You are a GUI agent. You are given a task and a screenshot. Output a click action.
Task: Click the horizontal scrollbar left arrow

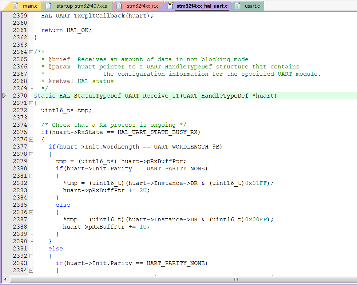5,279
